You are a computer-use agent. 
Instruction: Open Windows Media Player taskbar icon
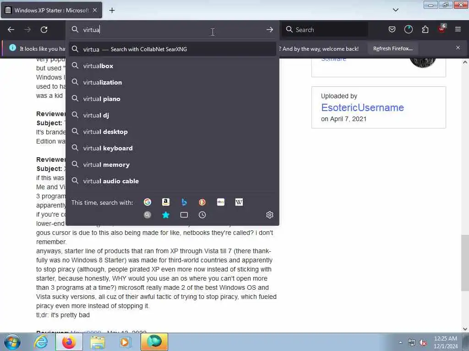pyautogui.click(x=125, y=342)
